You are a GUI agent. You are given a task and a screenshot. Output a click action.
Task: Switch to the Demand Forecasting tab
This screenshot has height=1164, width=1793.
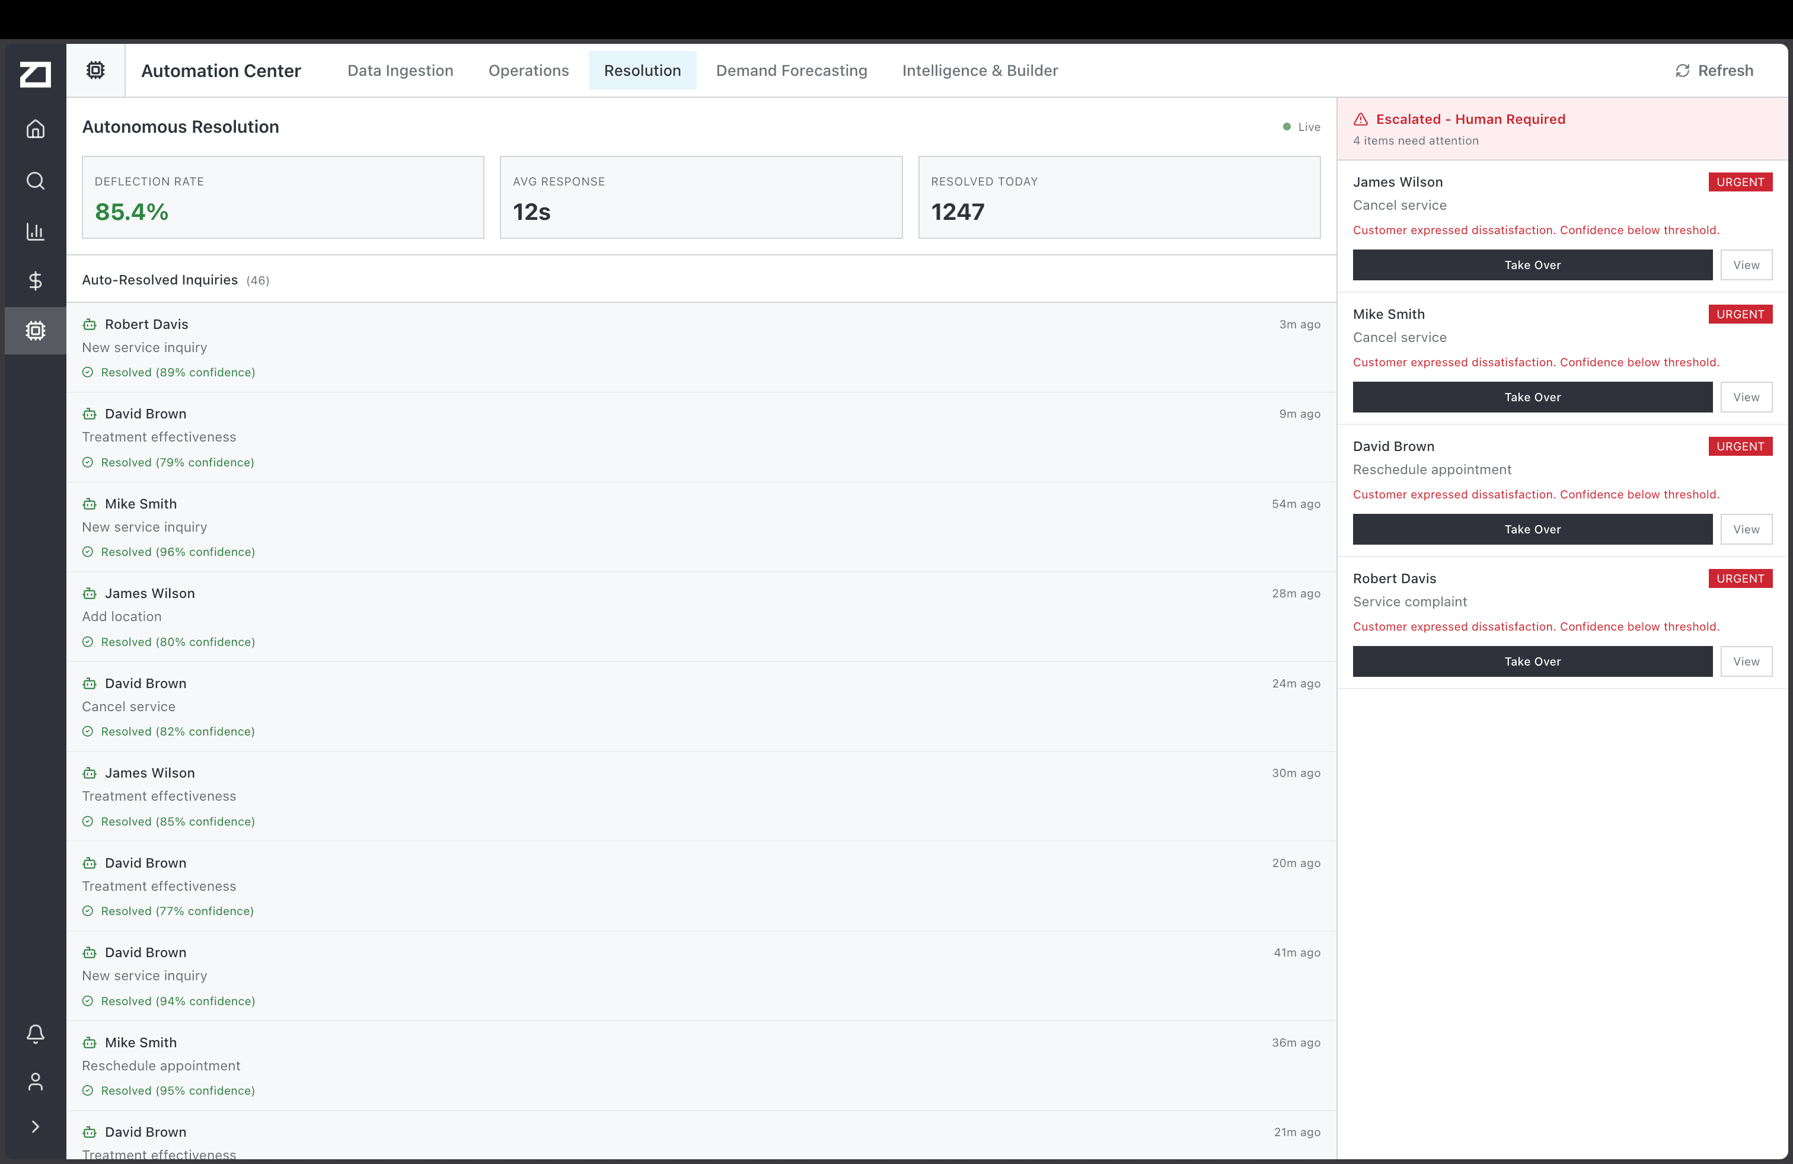click(791, 70)
